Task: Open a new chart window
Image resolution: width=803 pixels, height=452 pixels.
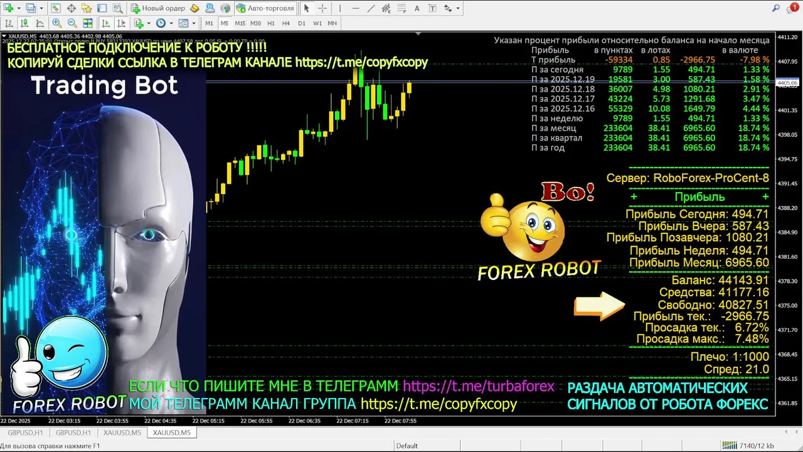Action: (8, 8)
